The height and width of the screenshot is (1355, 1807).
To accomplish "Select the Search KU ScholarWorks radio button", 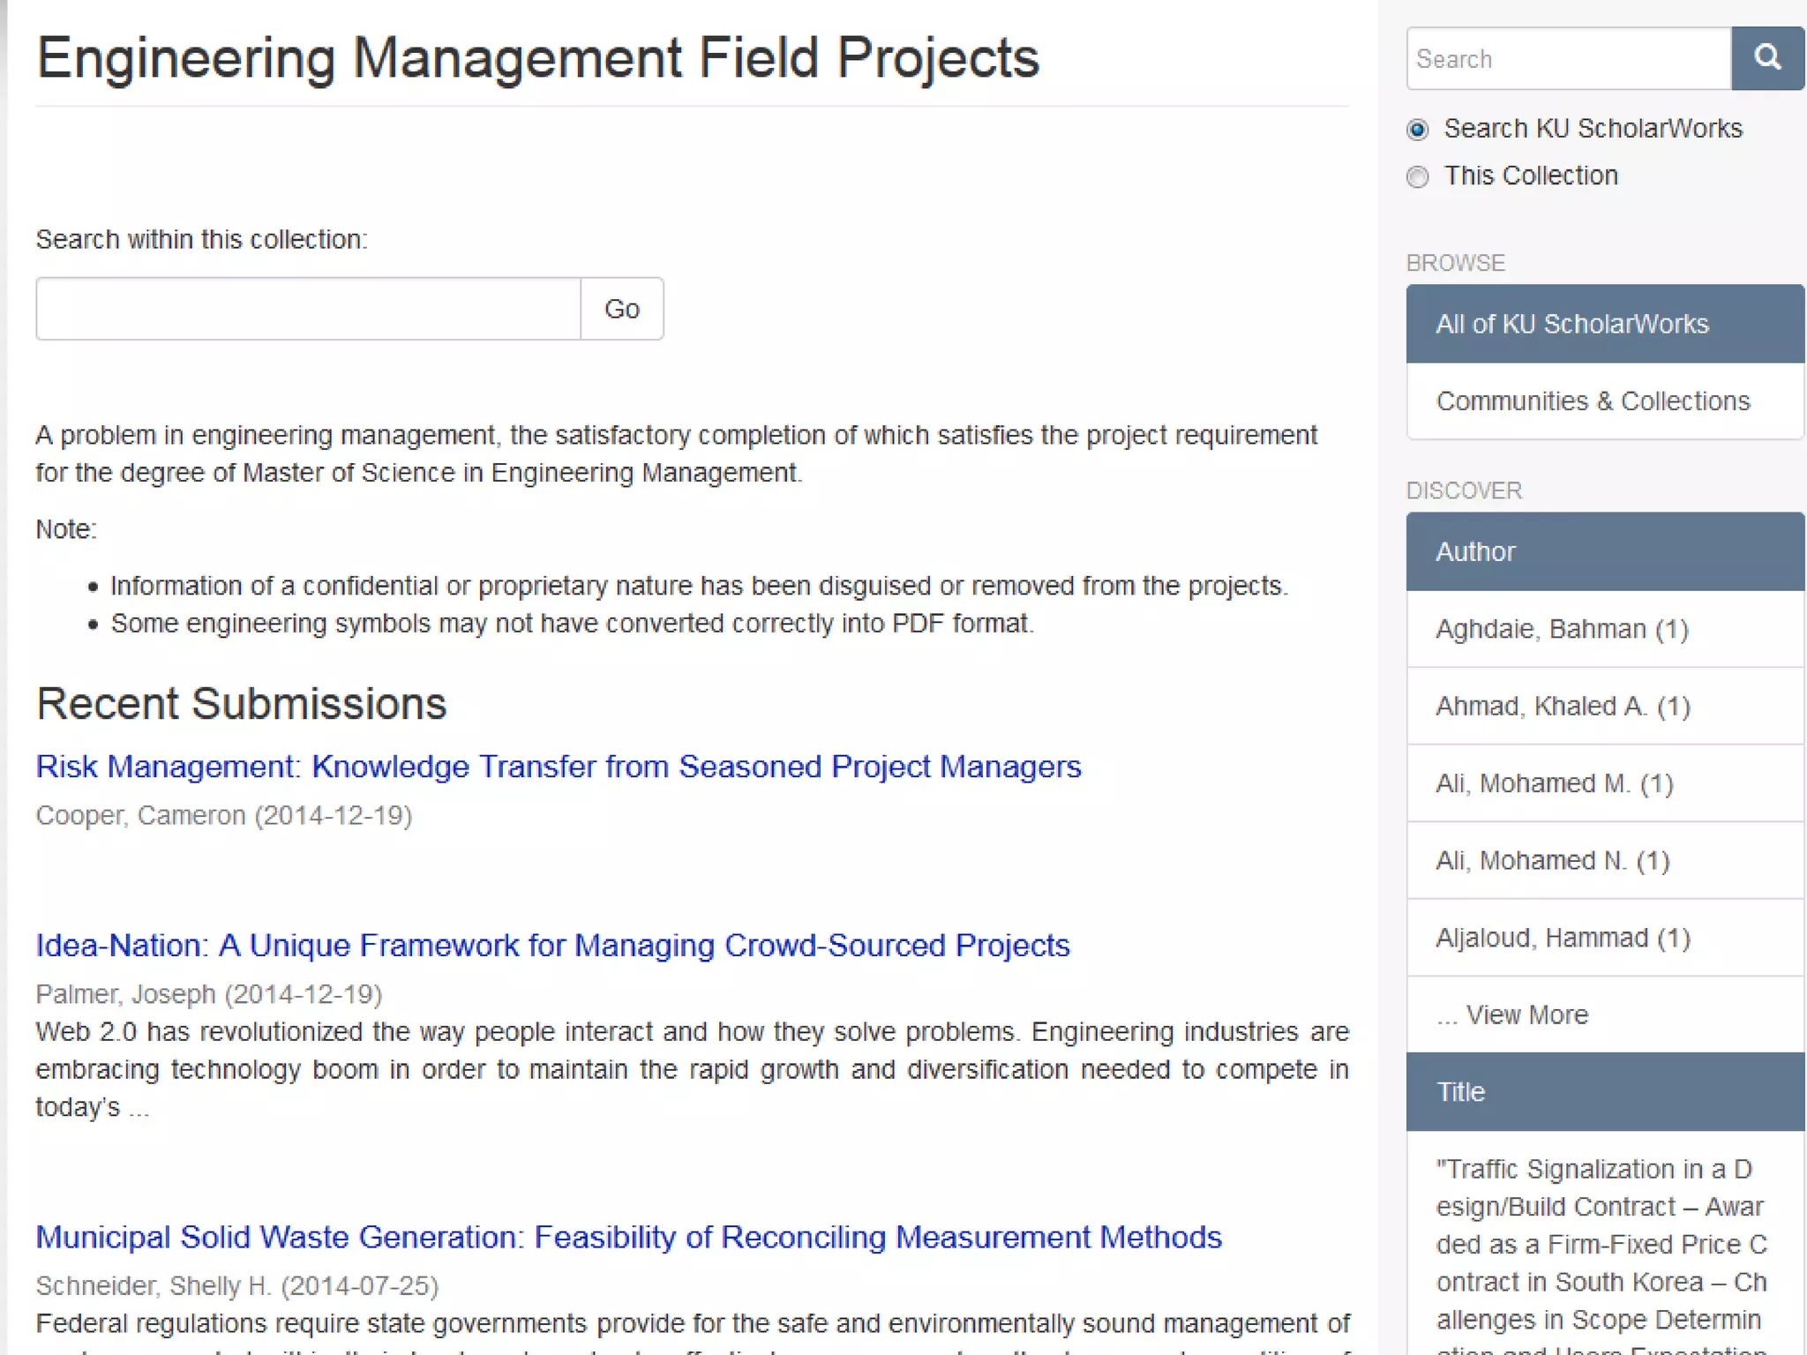I will 1417,130.
